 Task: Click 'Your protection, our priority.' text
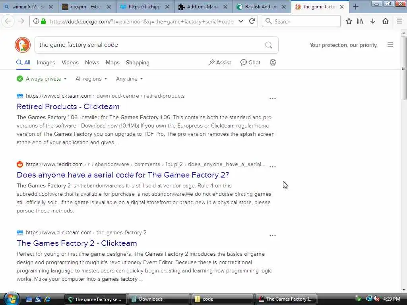click(343, 45)
